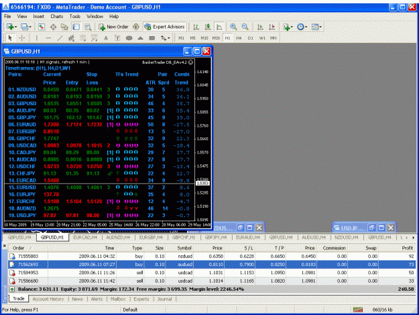Select the Equidistant Channel tool
This screenshot has width=419, height=315.
[71, 38]
